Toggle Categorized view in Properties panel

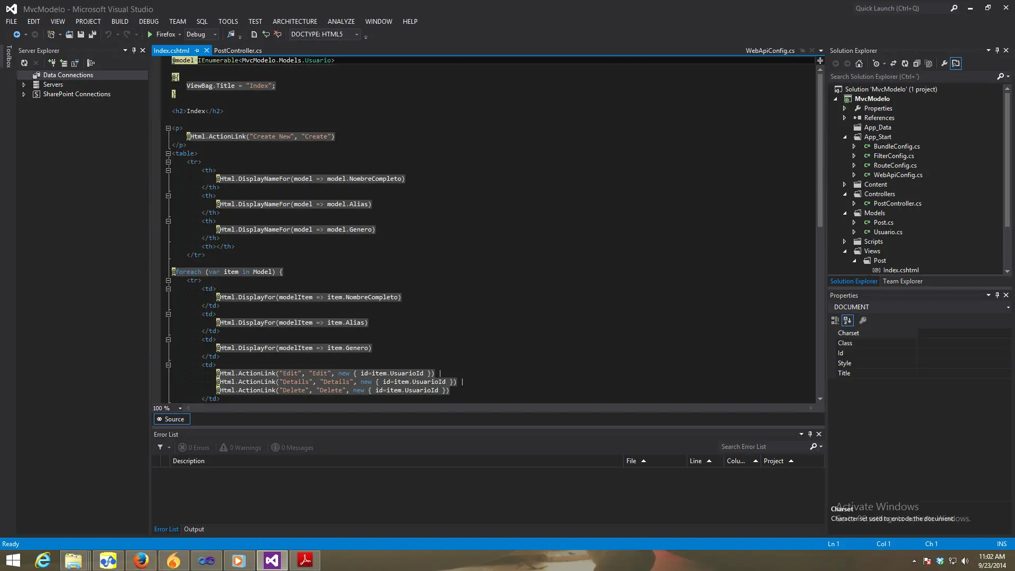coord(835,320)
